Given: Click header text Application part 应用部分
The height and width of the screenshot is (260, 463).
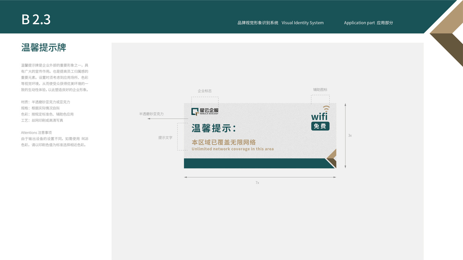Looking at the screenshot, I should (368, 23).
